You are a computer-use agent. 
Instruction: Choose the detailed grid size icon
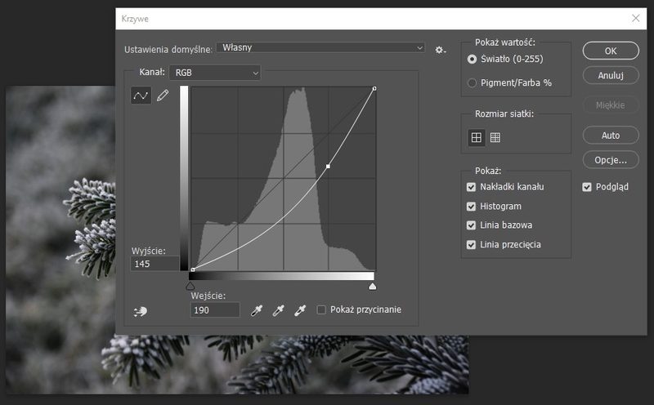495,137
